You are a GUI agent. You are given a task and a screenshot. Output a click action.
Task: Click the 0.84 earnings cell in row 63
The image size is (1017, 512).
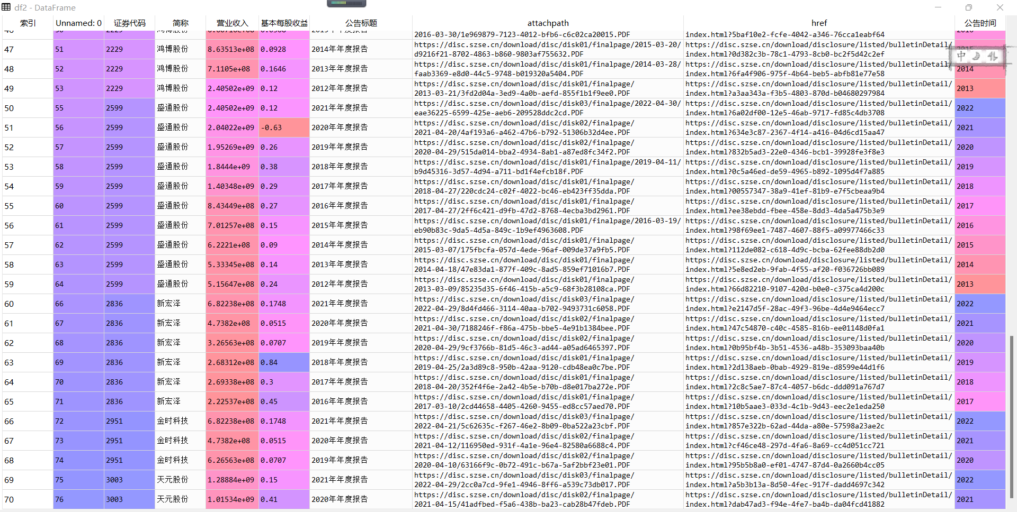click(x=284, y=362)
